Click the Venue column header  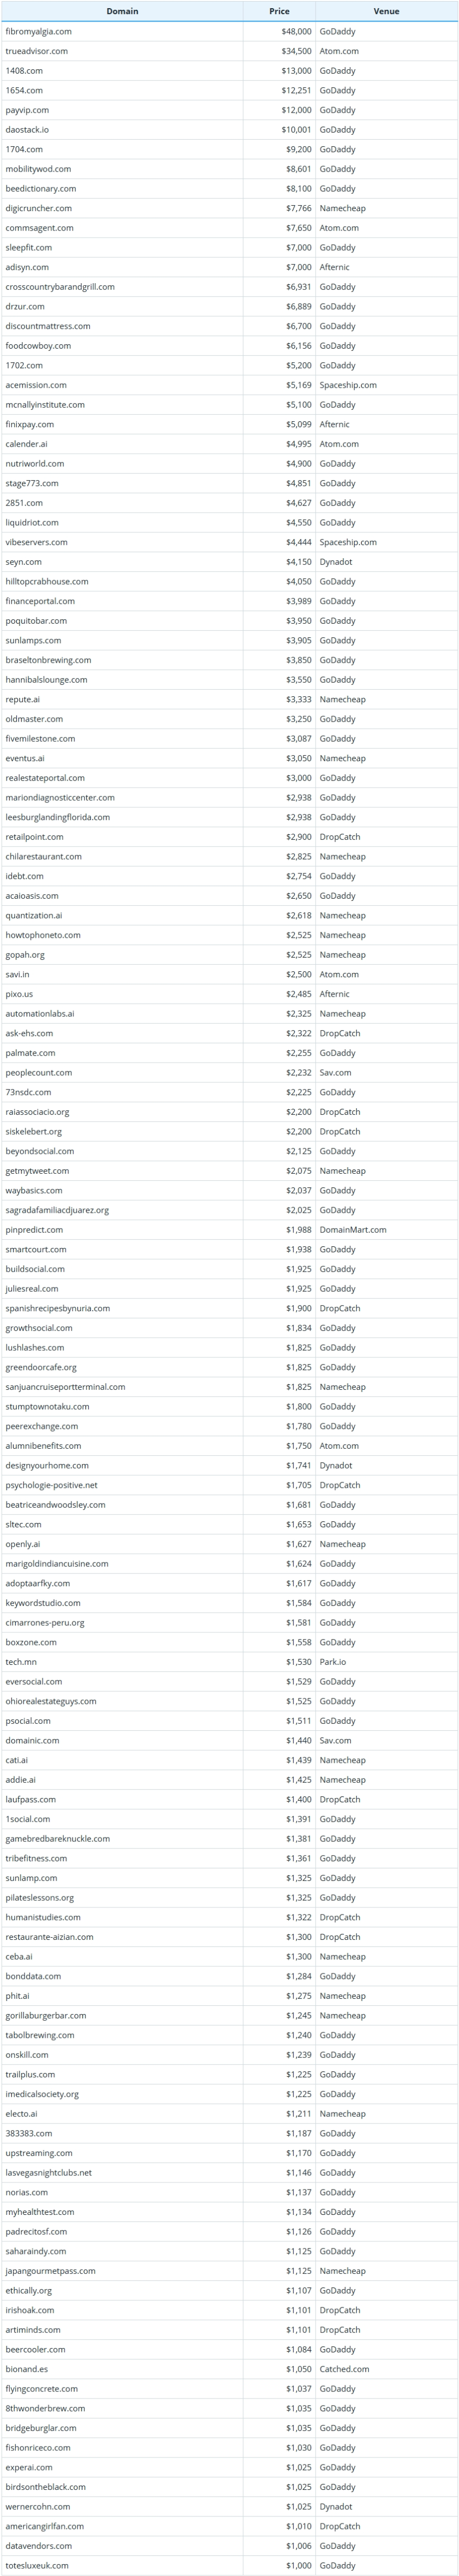click(386, 11)
